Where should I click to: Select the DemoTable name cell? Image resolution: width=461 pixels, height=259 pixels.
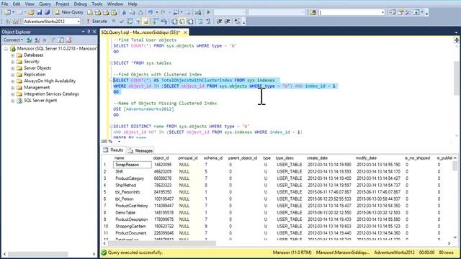point(133,213)
